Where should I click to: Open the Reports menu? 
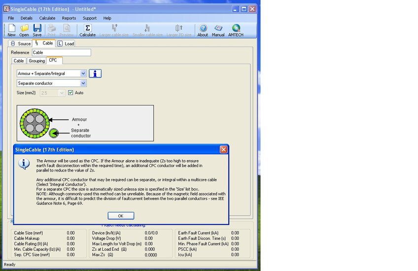[69, 18]
